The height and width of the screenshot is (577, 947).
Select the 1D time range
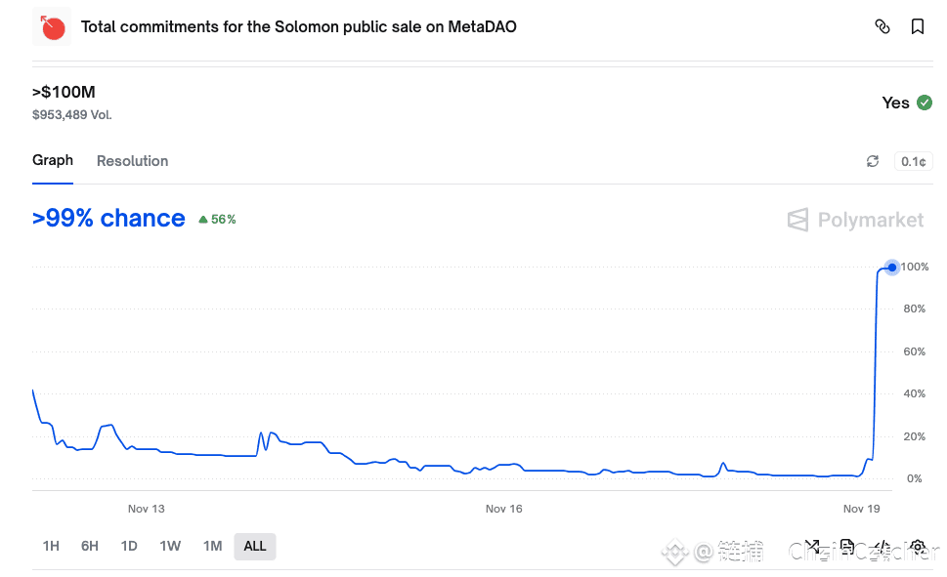pyautogui.click(x=129, y=546)
